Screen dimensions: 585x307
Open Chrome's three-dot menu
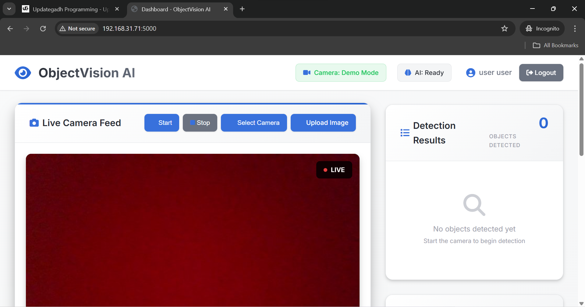tap(575, 28)
